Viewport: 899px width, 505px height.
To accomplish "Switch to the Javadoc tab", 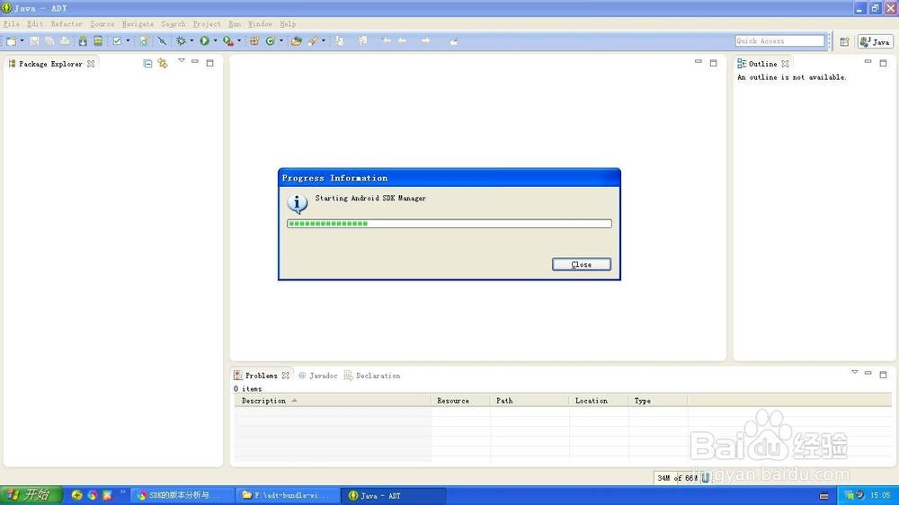I will pos(318,376).
